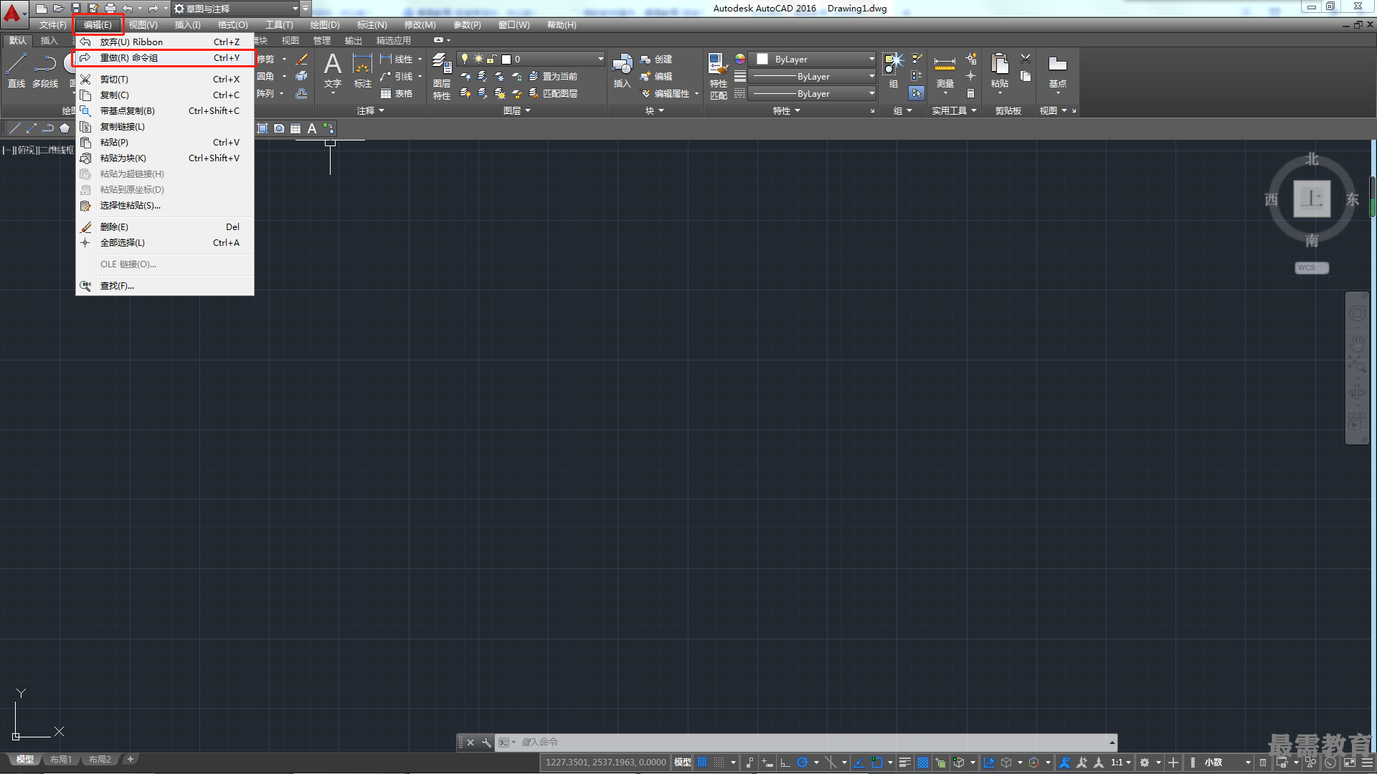
Task: Toggle dynamic input in status bar
Action: (767, 763)
